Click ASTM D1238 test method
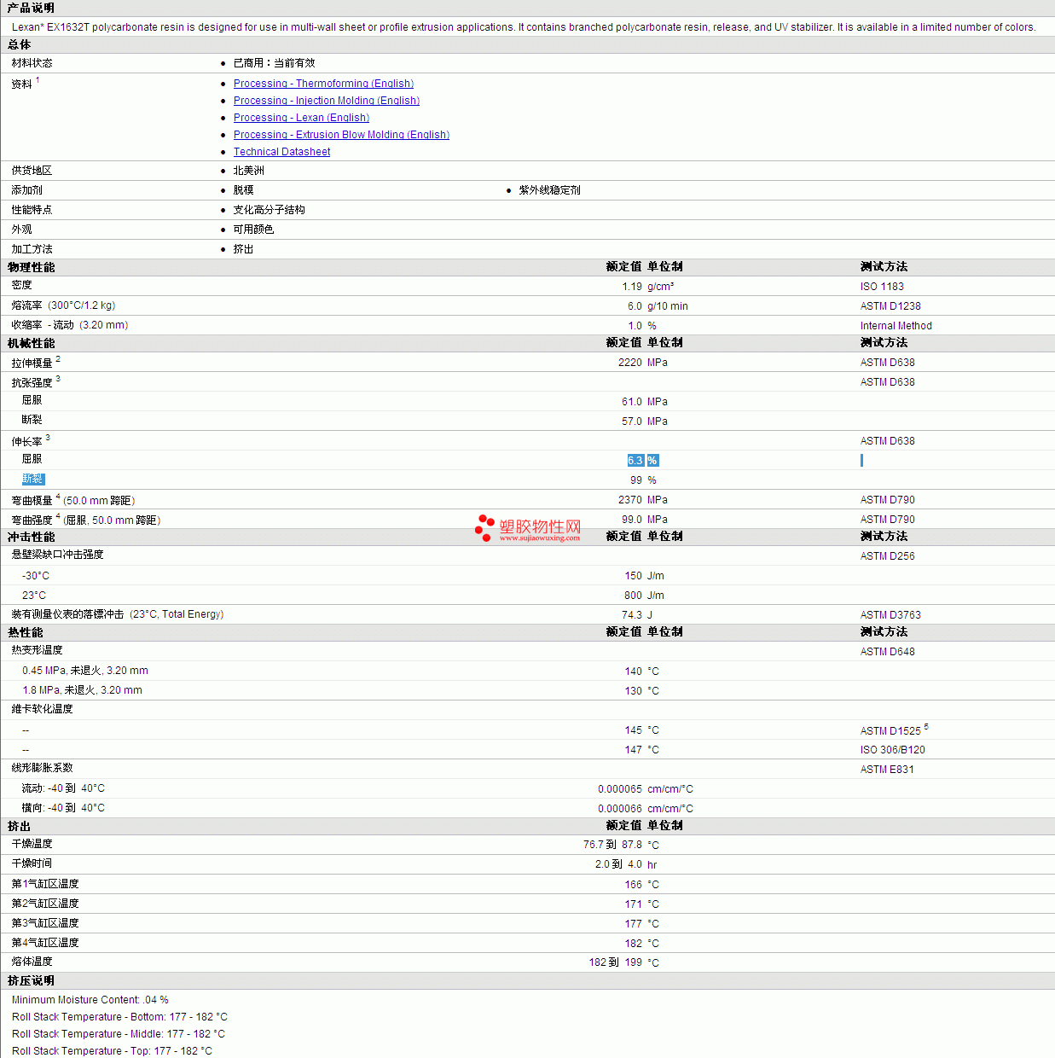Image resolution: width=1055 pixels, height=1058 pixels. click(x=890, y=306)
